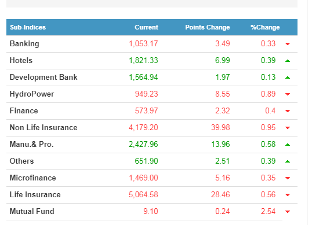Viewport: 312px width, 225px height.
Task: Click the red down arrow for Microfinance
Action: (x=288, y=178)
